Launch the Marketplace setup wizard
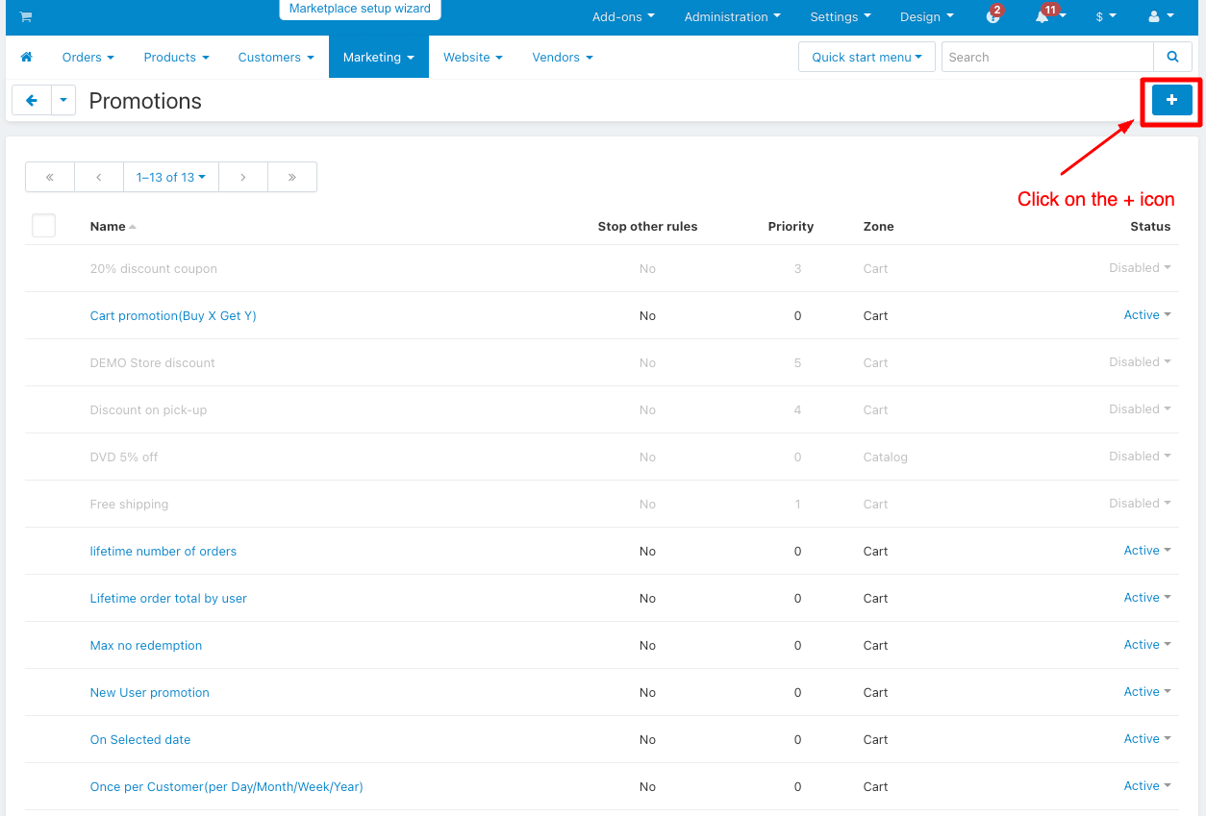This screenshot has width=1206, height=816. [360, 9]
